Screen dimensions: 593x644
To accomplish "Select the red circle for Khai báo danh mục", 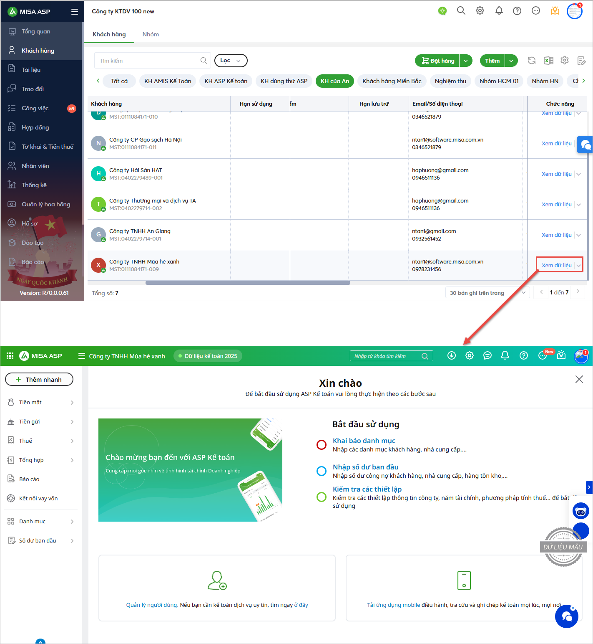I will click(322, 445).
